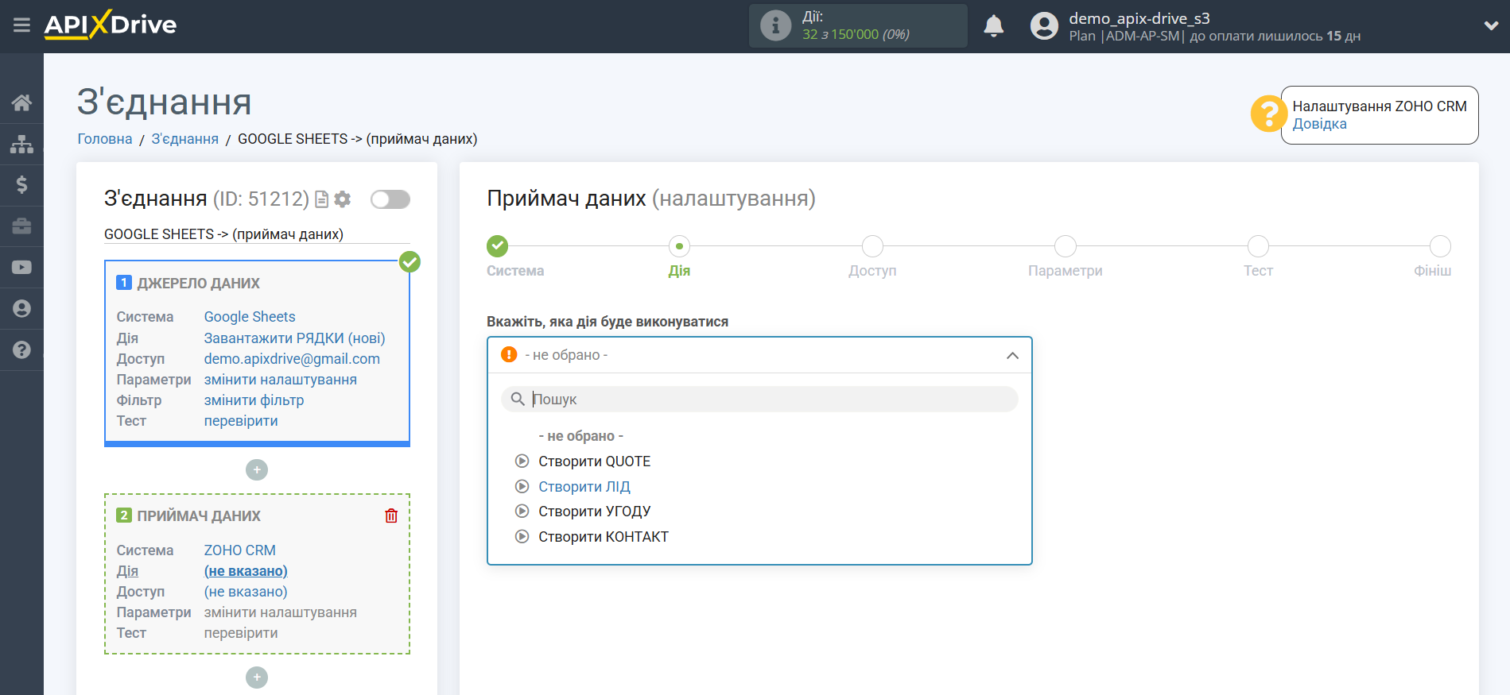Go to the Доступ step
The image size is (1510, 695).
click(872, 246)
